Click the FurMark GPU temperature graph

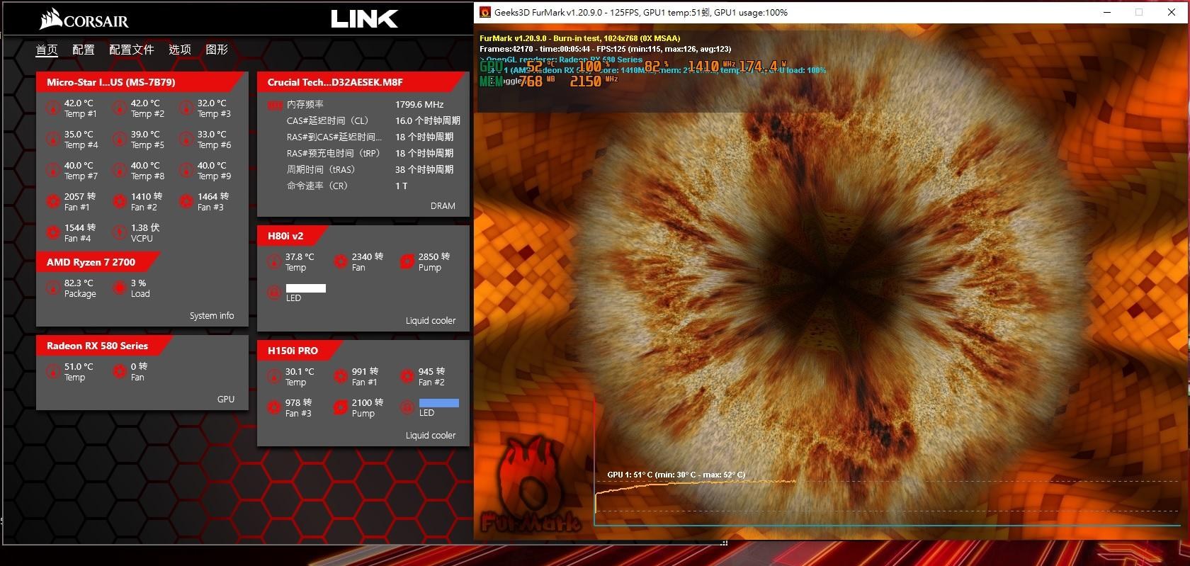(887, 497)
